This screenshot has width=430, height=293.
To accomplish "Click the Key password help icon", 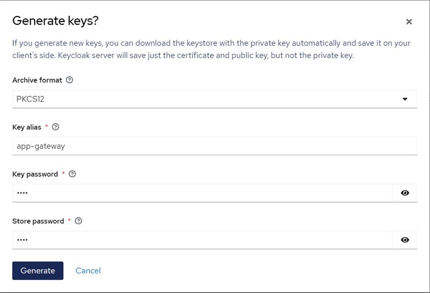I will [x=72, y=174].
